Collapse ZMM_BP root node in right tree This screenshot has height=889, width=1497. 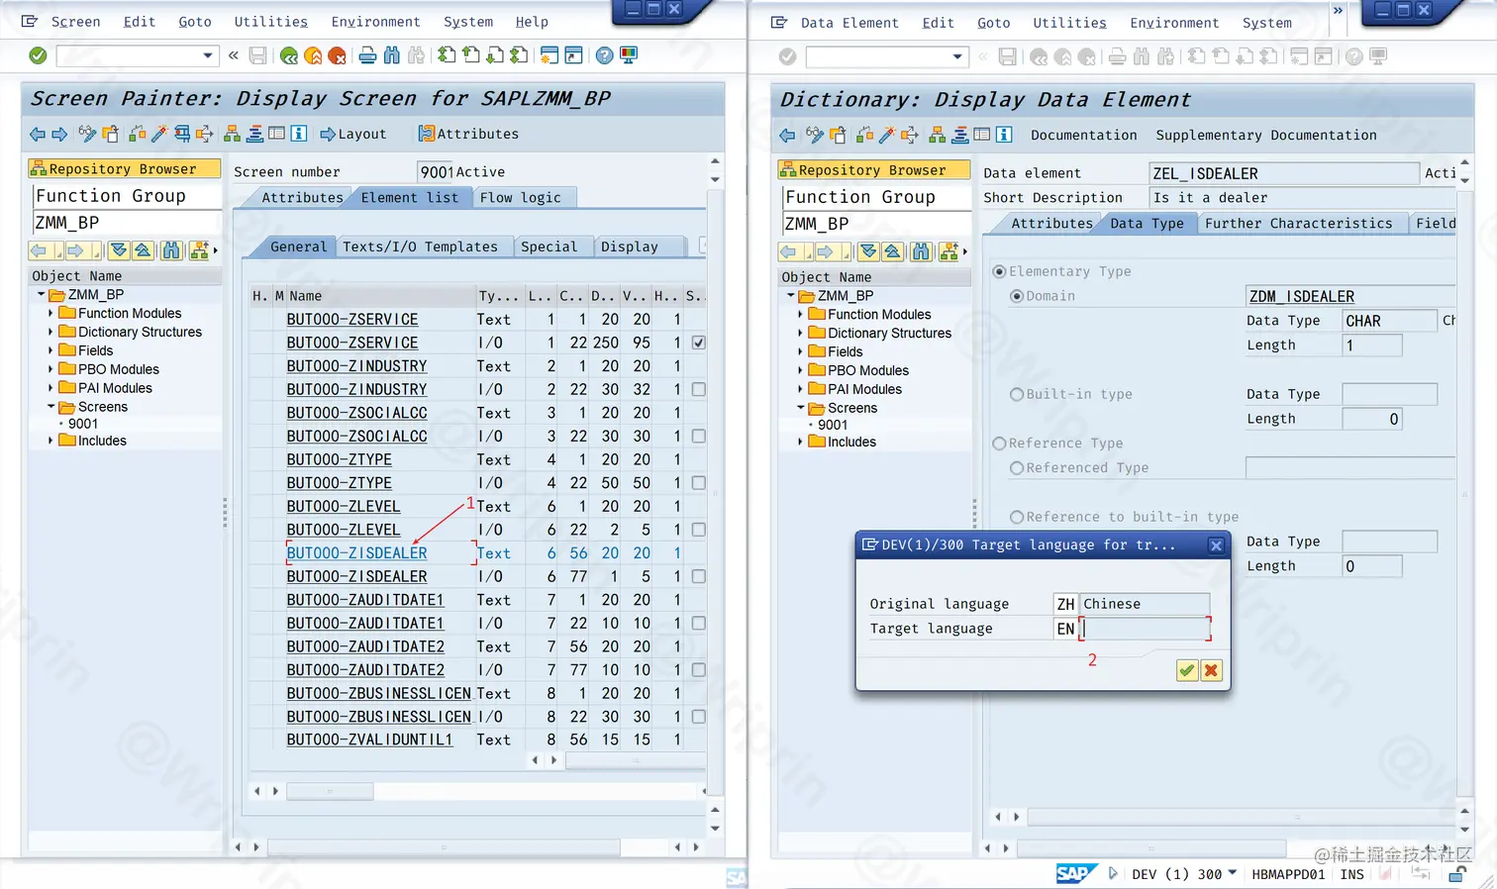click(x=790, y=296)
